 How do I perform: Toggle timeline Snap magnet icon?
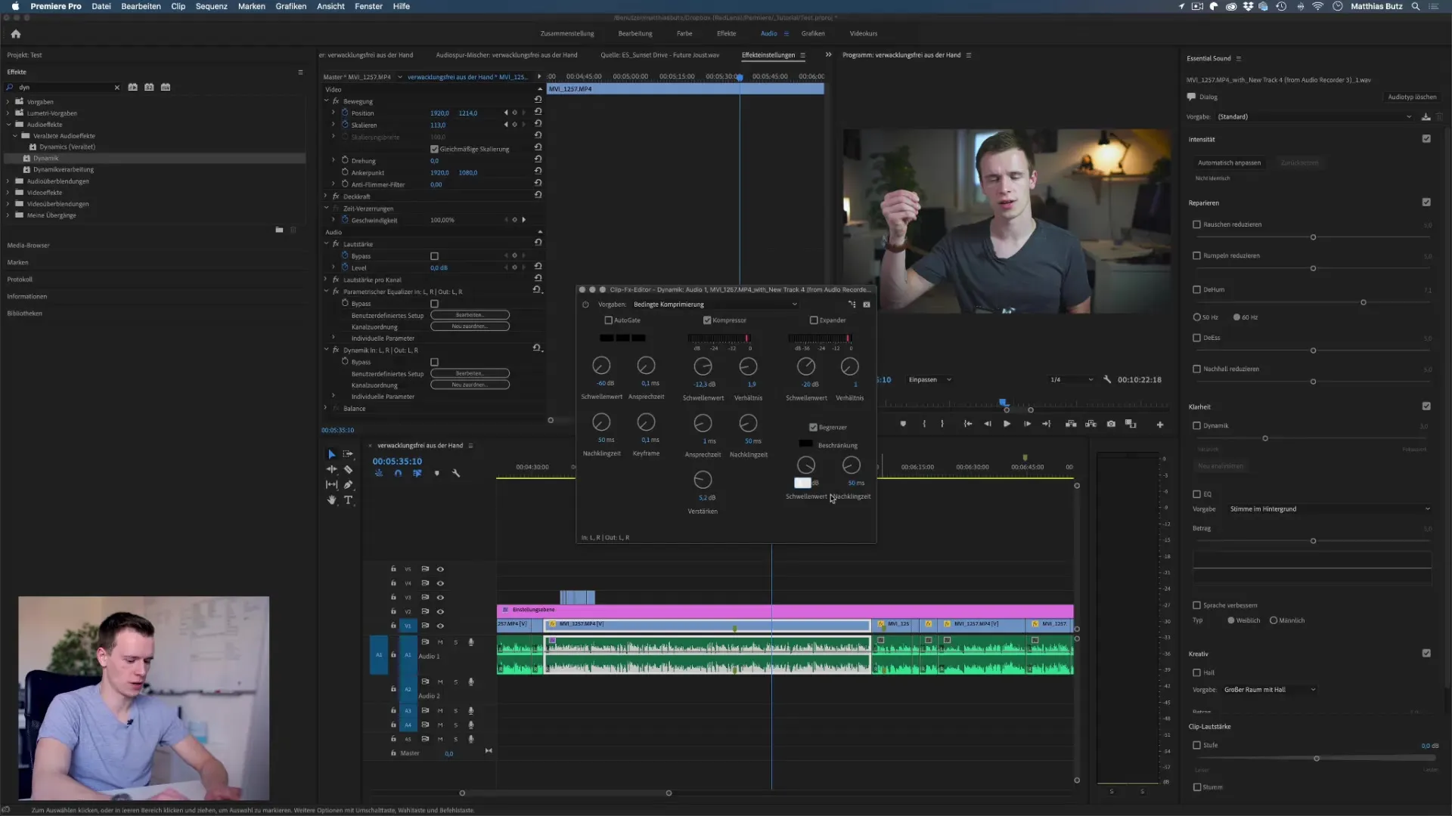click(x=398, y=474)
